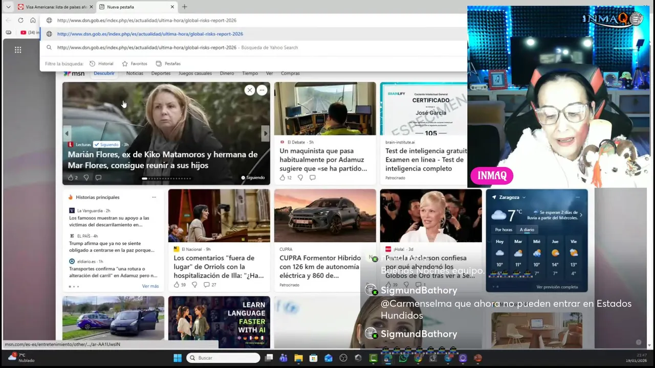Switch to the Visa Americana tab
This screenshot has width=655, height=368.
pos(55,7)
